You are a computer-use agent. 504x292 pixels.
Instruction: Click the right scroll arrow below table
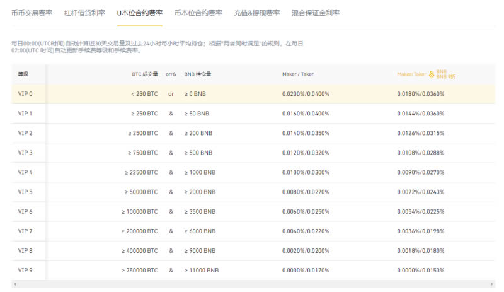(x=491, y=284)
